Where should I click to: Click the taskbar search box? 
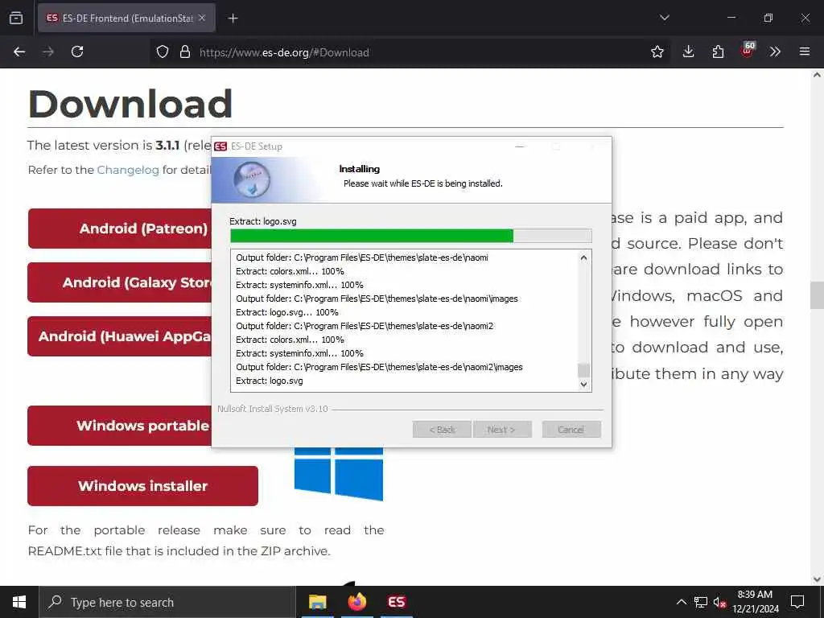click(x=167, y=602)
